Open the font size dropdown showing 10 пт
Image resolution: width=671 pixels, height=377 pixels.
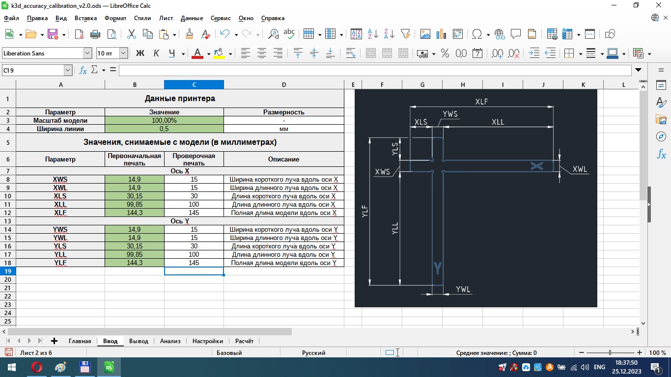pyautogui.click(x=123, y=53)
